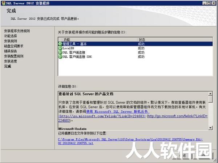Click the details scrollbar thumb
This screenshot has width=218, height=163.
point(210,99)
